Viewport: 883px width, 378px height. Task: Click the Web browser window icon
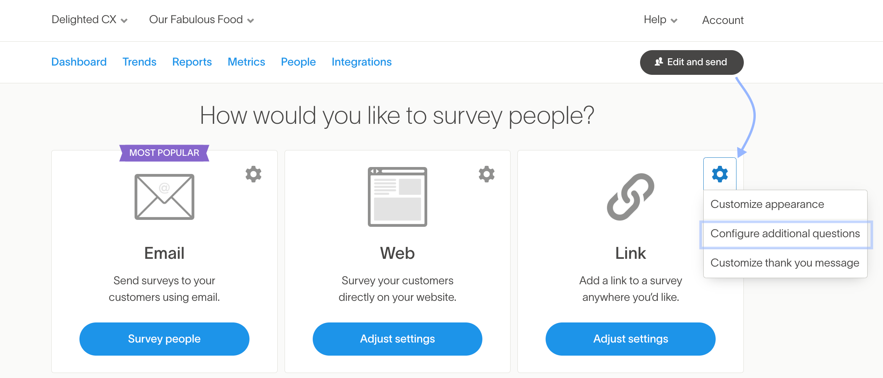click(397, 197)
